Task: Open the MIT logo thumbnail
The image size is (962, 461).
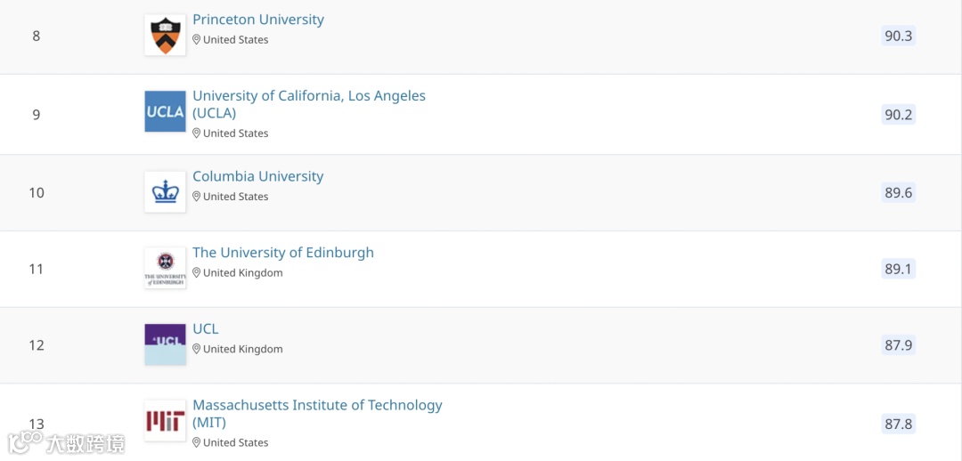Action: pyautogui.click(x=165, y=421)
